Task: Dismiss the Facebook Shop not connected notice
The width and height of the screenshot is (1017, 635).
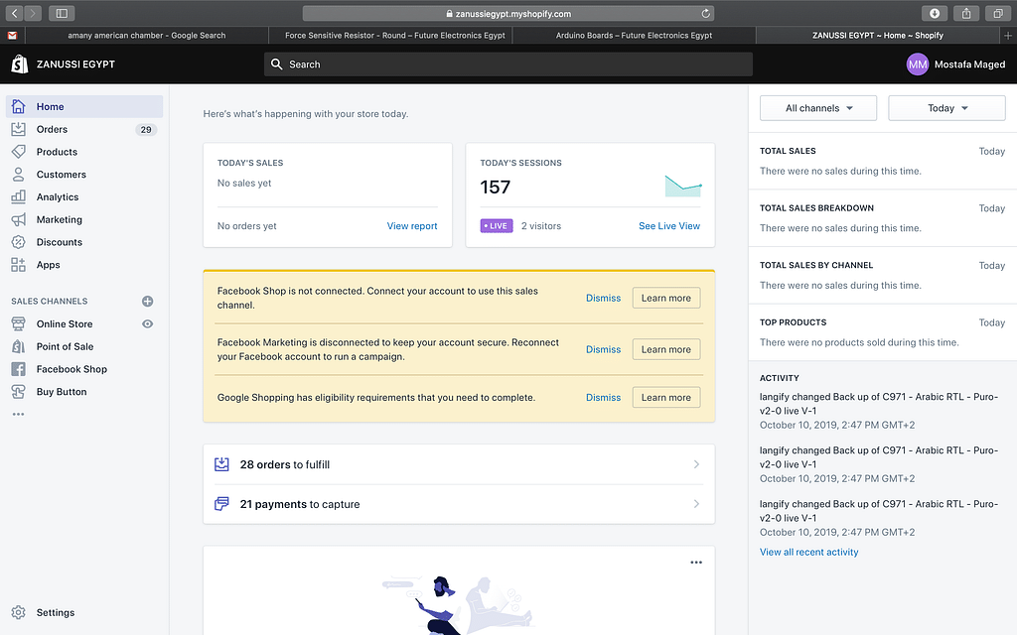Action: 603,298
